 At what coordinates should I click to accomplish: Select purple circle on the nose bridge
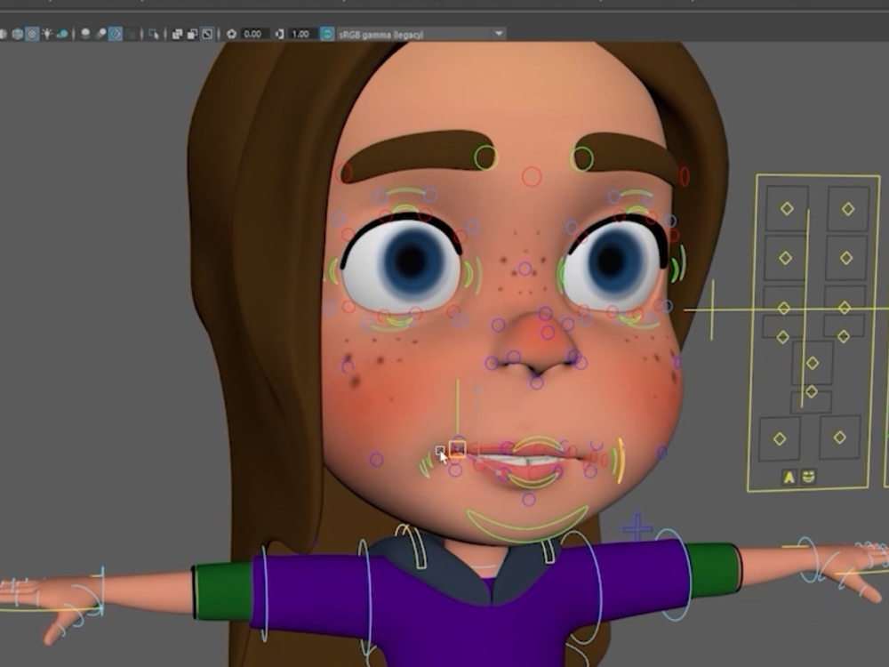click(525, 269)
